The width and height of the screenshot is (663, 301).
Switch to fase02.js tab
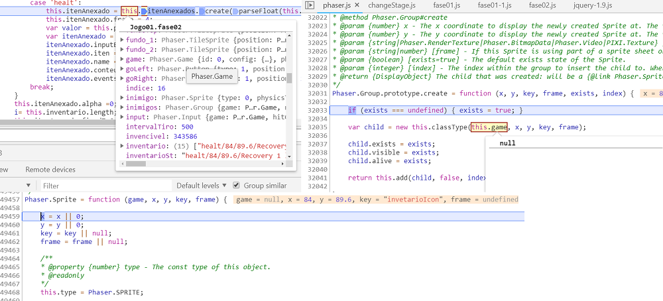point(542,5)
